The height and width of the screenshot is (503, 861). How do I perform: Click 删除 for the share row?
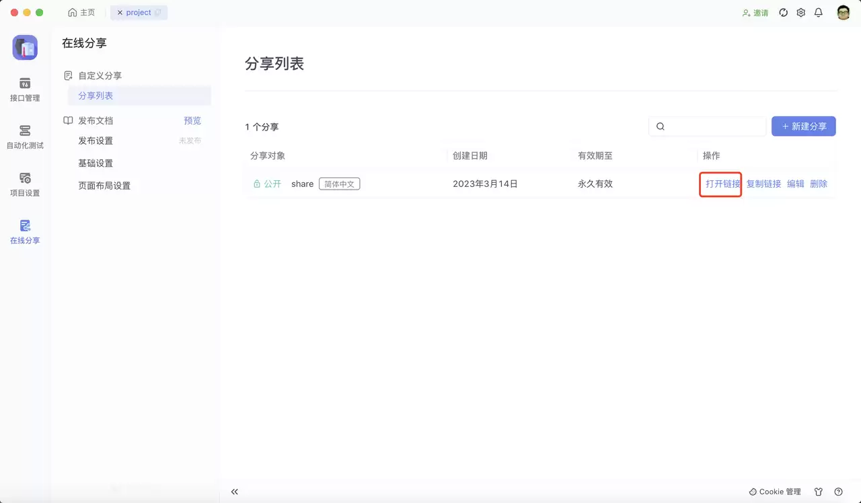819,184
